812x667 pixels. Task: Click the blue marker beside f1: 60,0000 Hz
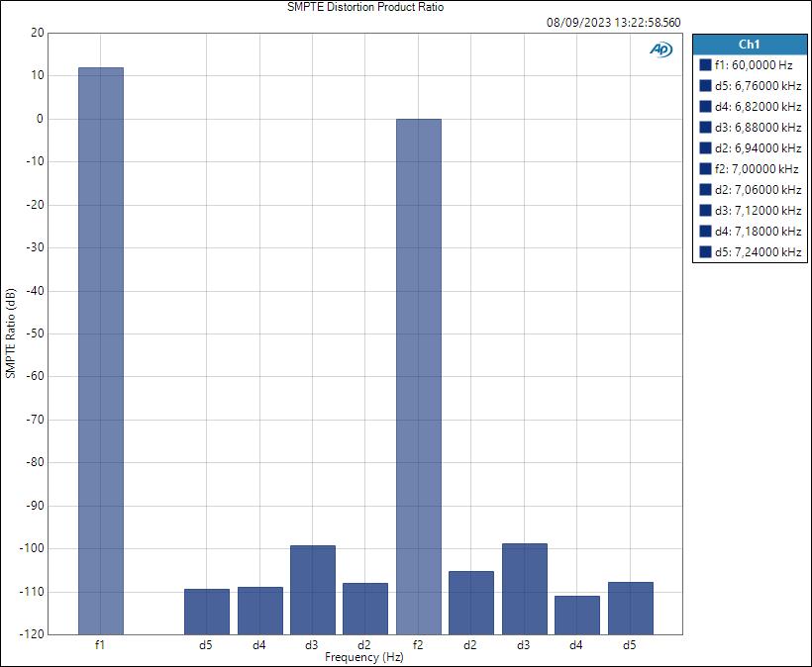[x=705, y=64]
